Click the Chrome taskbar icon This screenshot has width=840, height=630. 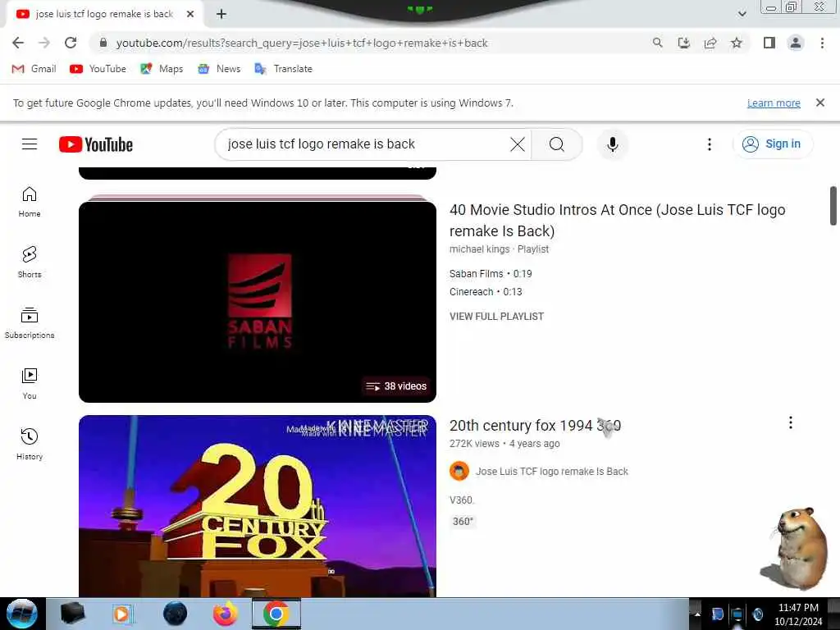point(276,614)
